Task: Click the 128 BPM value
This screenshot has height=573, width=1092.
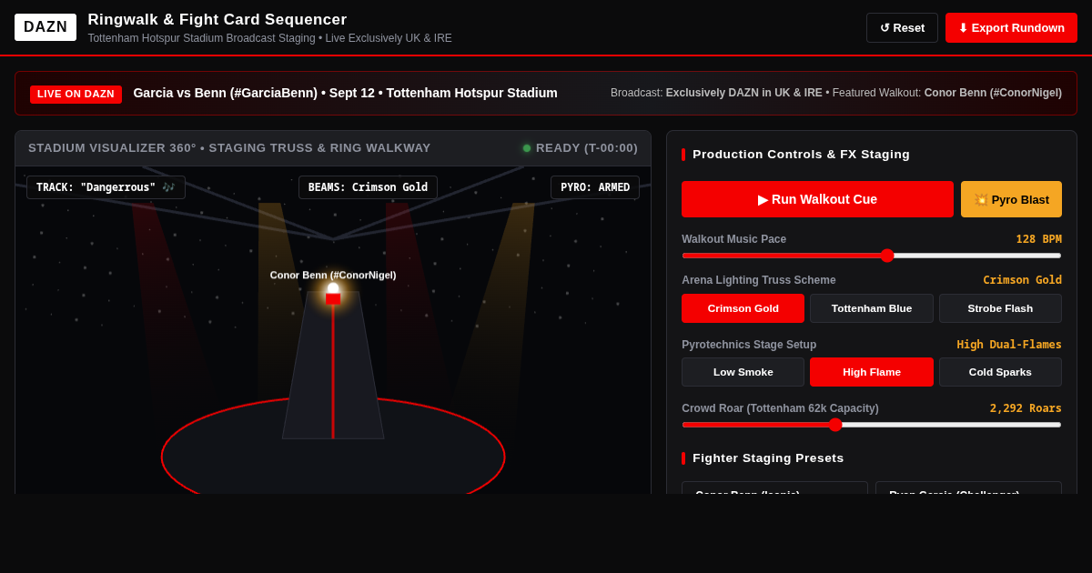Action: pos(1038,239)
